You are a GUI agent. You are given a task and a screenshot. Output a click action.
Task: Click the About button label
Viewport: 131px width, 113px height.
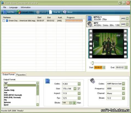tap(70, 12)
